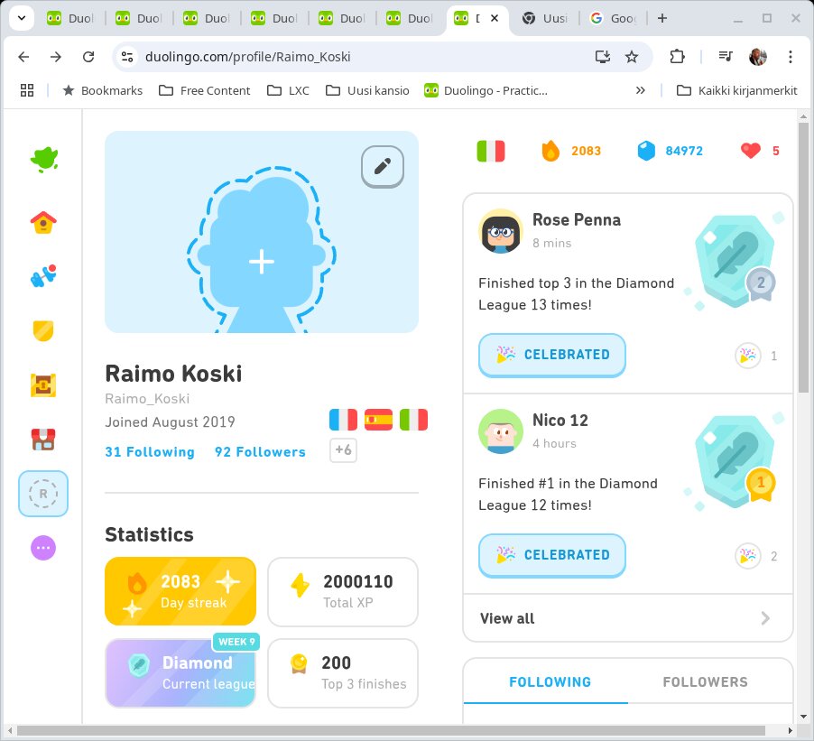Open the media controls icon in toolbar

click(x=726, y=57)
